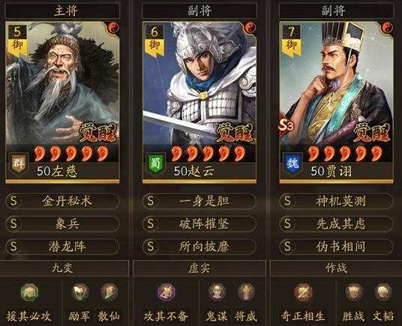Click the yin-yang icon on 贾诩 card
Viewport: 402px width, 326px height.
388,27
